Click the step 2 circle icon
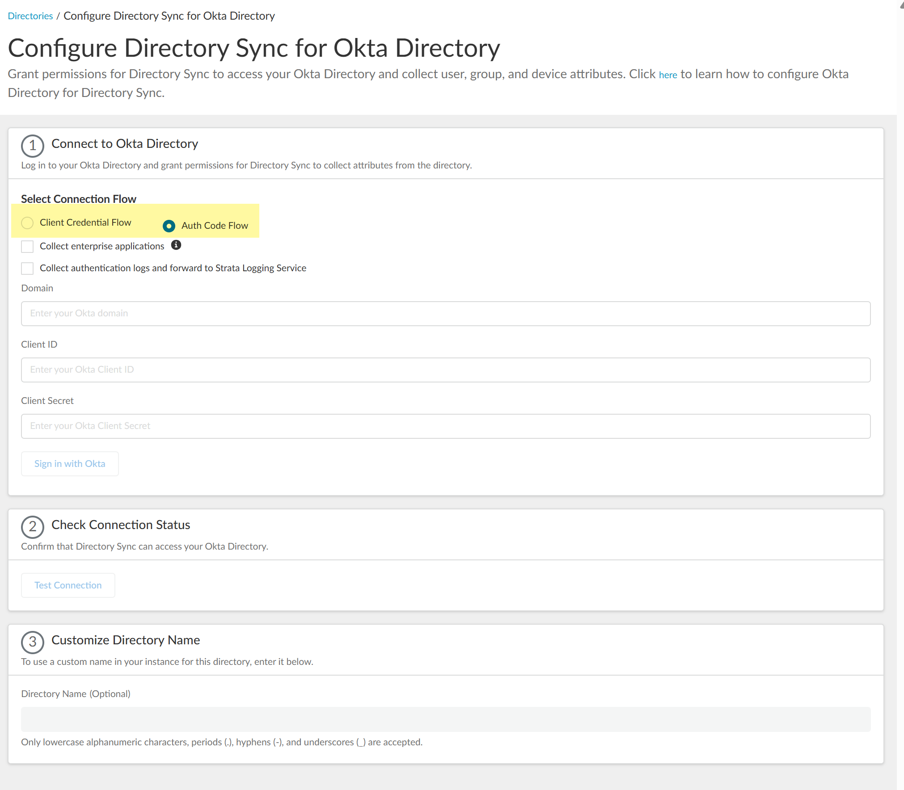The height and width of the screenshot is (790, 904). coord(33,527)
